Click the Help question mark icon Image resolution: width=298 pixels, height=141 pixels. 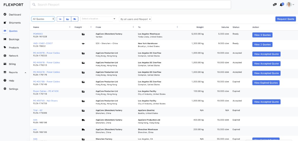[x=5, y=80]
